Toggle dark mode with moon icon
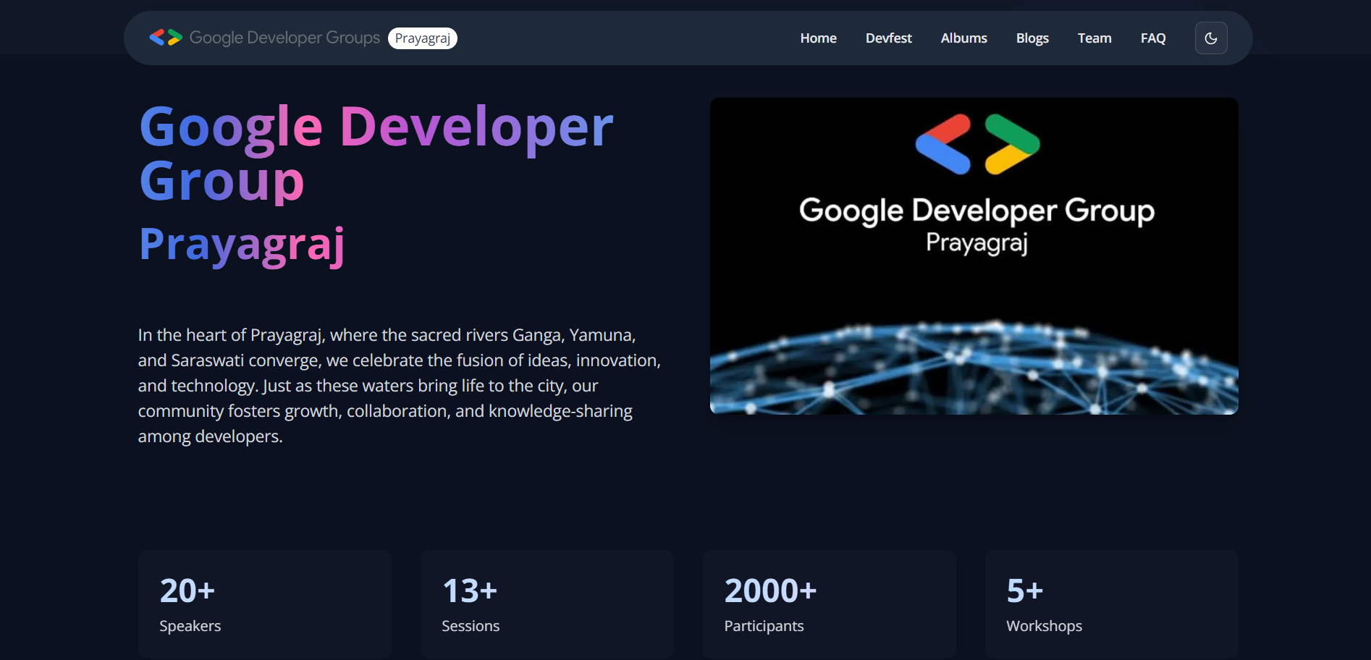Image resolution: width=1371 pixels, height=660 pixels. [x=1211, y=38]
